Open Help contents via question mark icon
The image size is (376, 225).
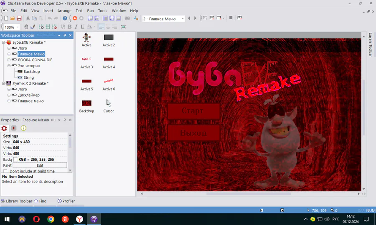[65, 18]
